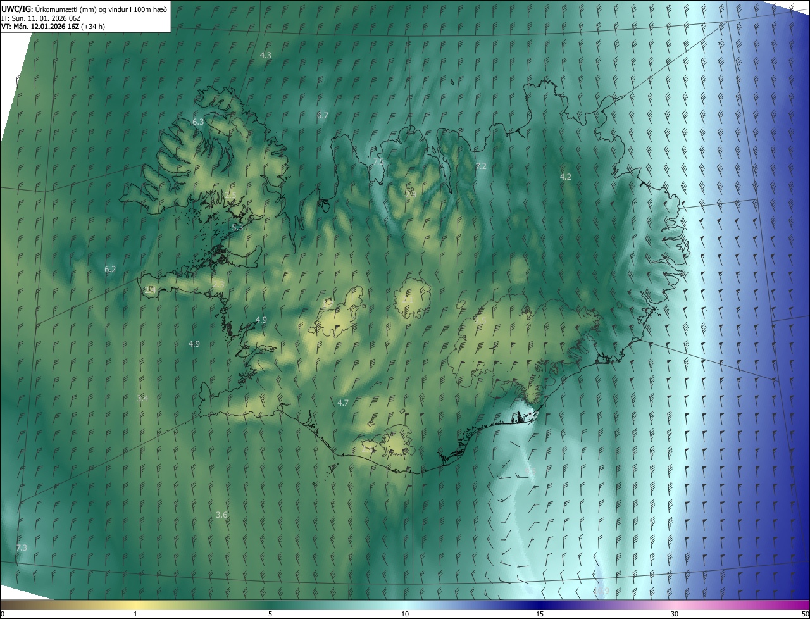Image resolution: width=810 pixels, height=619 pixels.
Task: Click the map value label 4.2
Action: point(566,177)
